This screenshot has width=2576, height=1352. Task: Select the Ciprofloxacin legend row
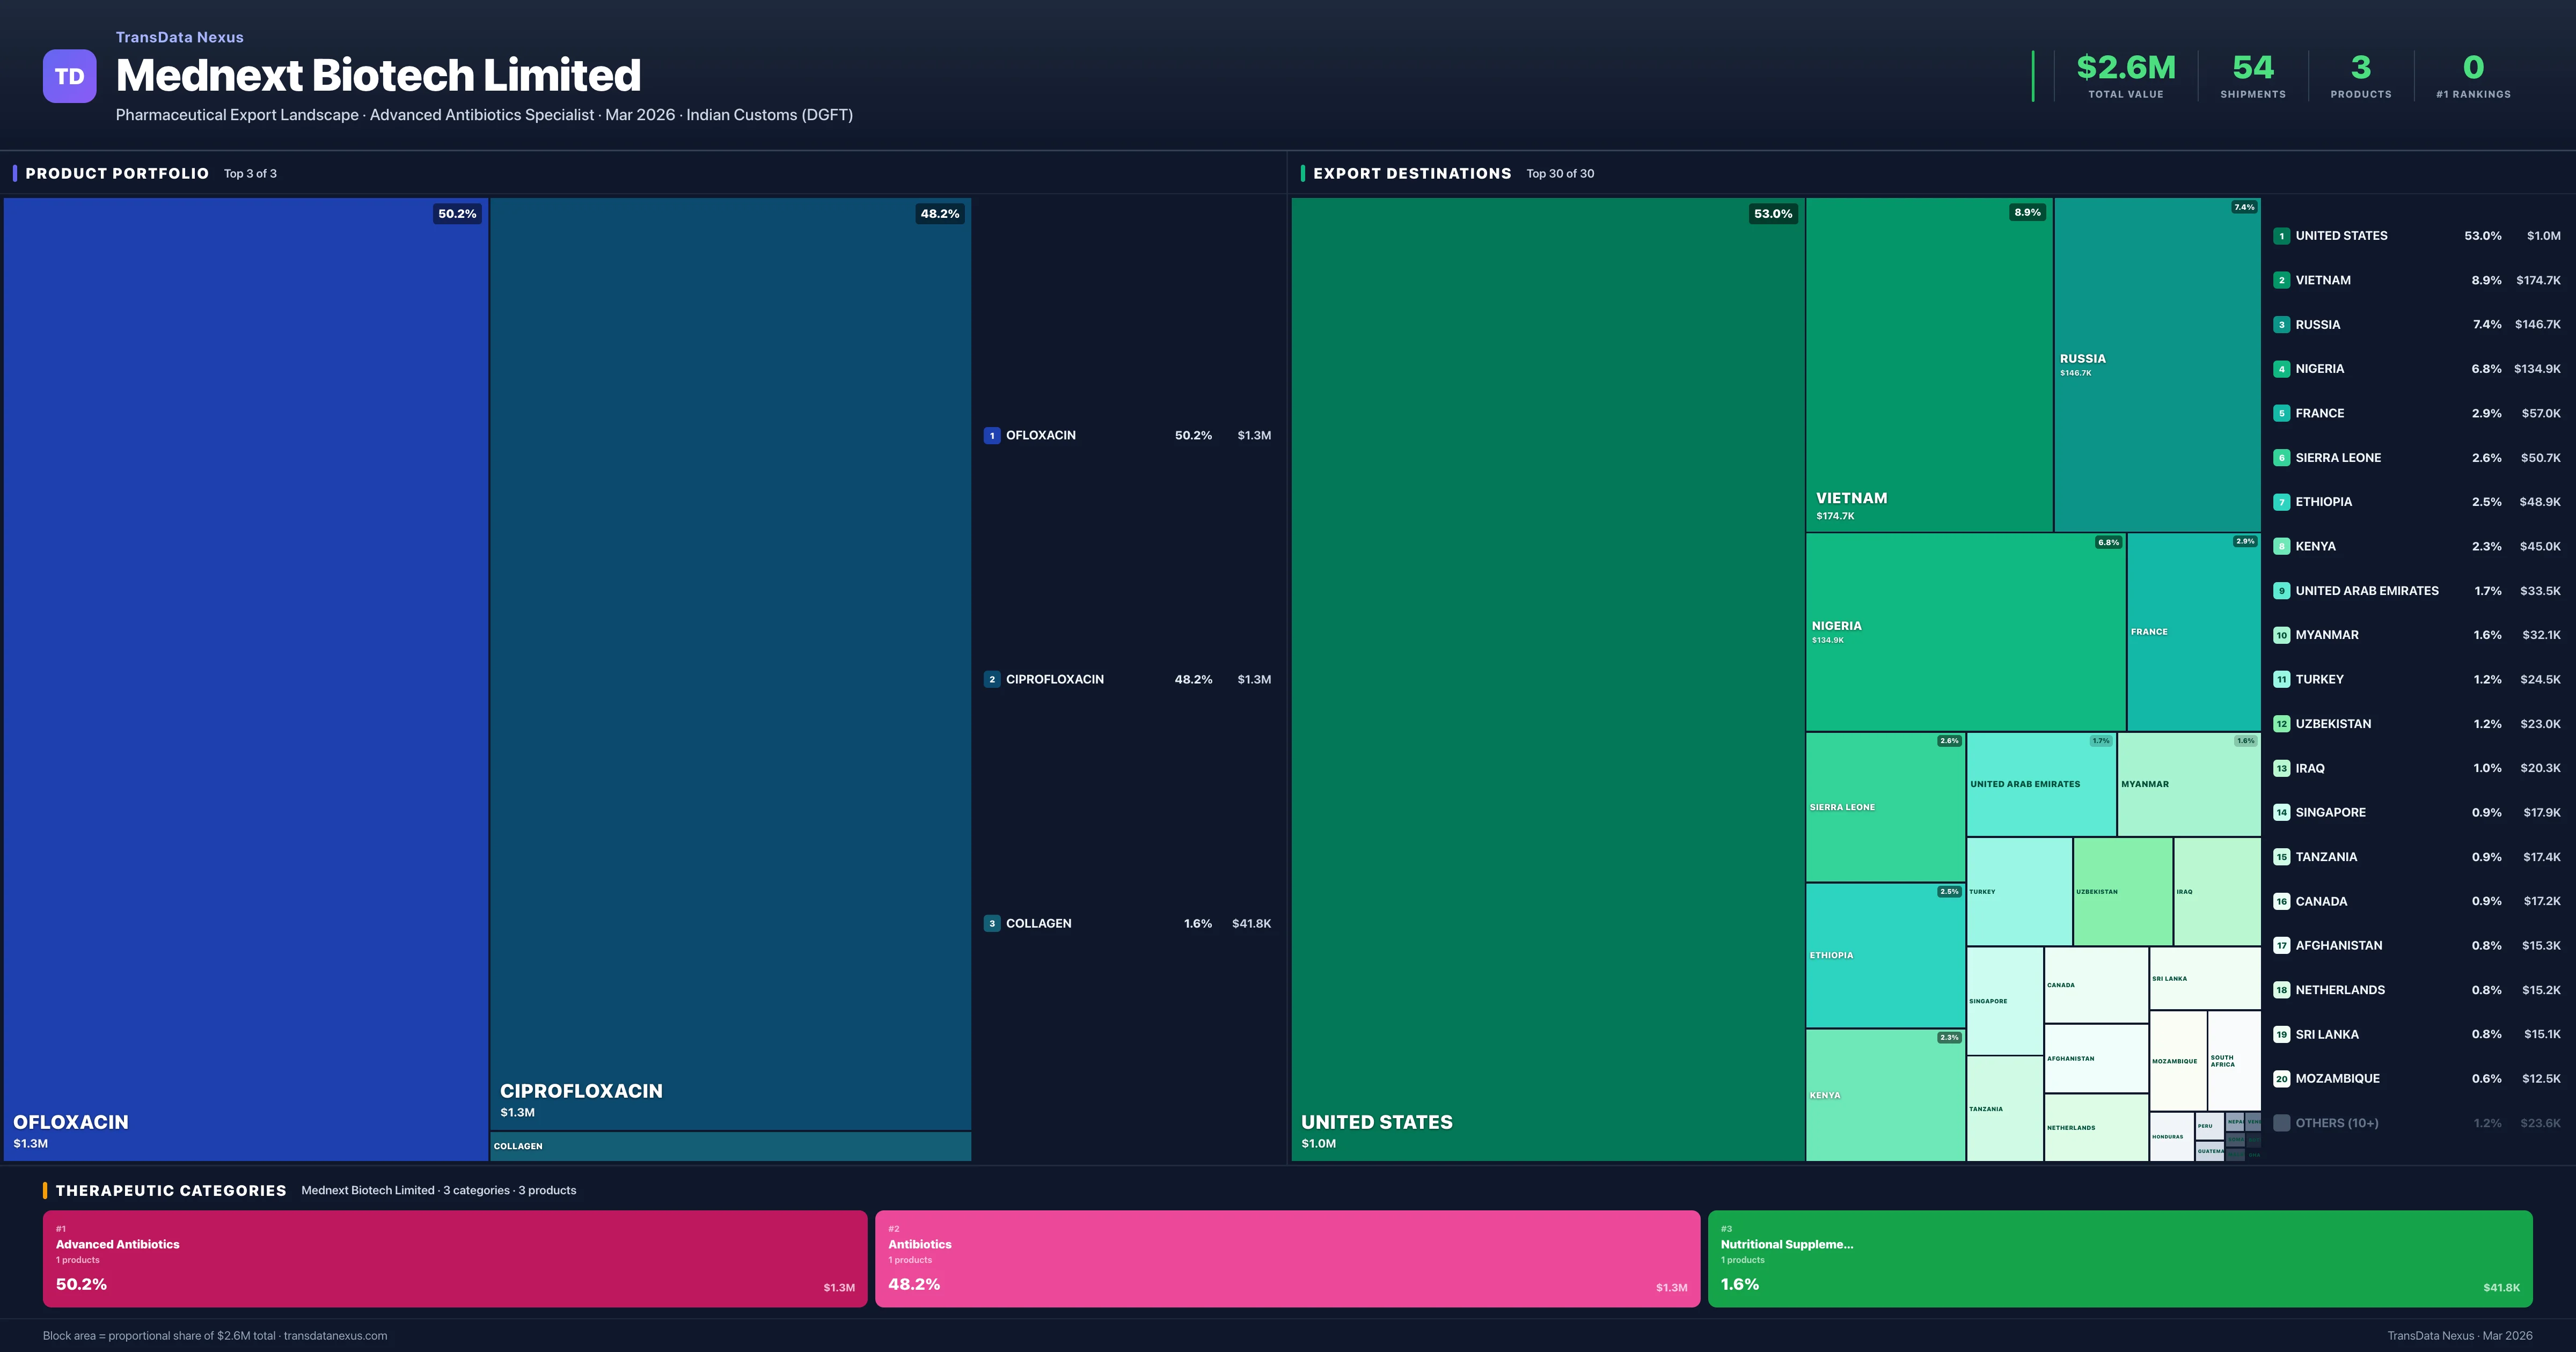click(1127, 679)
